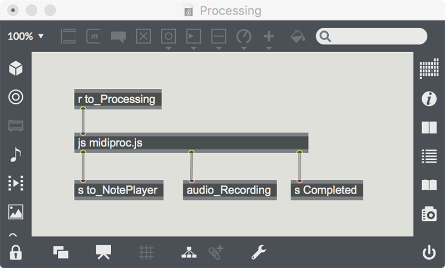This screenshot has height=268, width=445.
Task: Click the search field in toolbar
Action: pyautogui.click(x=371, y=36)
